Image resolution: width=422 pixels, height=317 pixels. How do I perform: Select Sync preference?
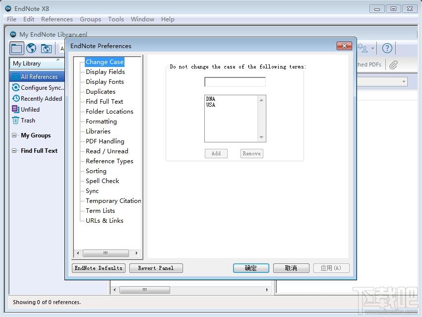(x=92, y=191)
